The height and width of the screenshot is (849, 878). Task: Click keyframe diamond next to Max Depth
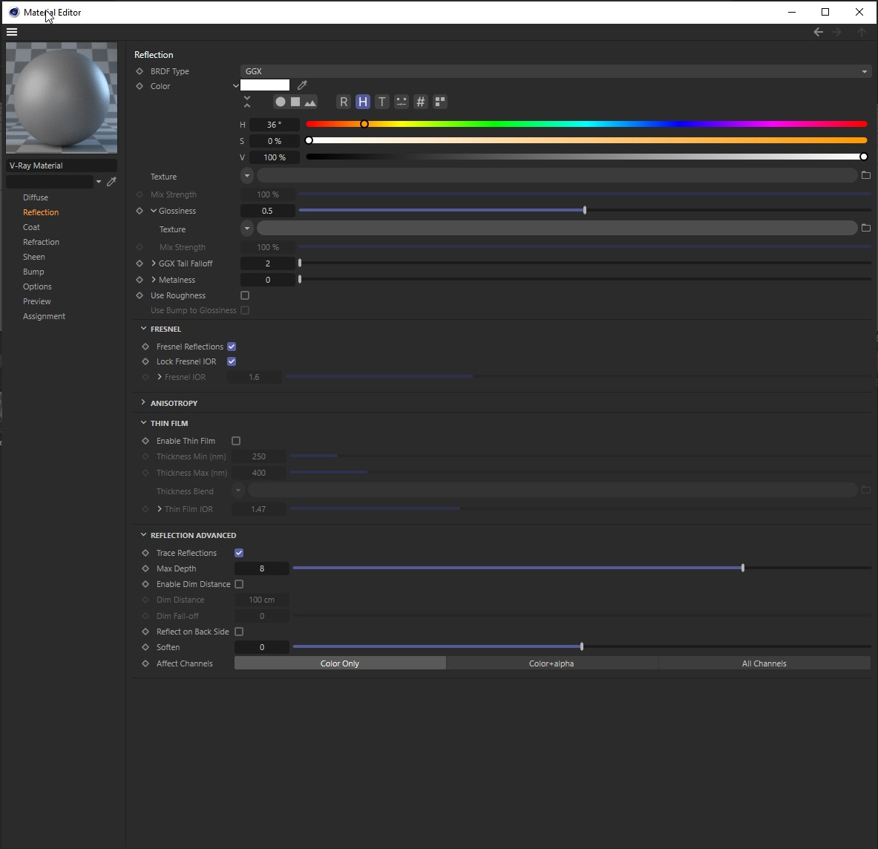145,568
